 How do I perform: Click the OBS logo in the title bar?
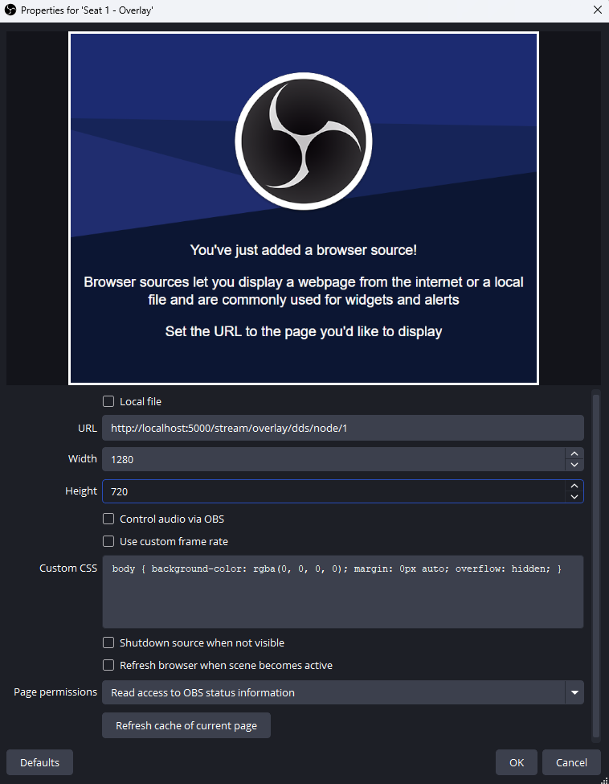coord(10,10)
